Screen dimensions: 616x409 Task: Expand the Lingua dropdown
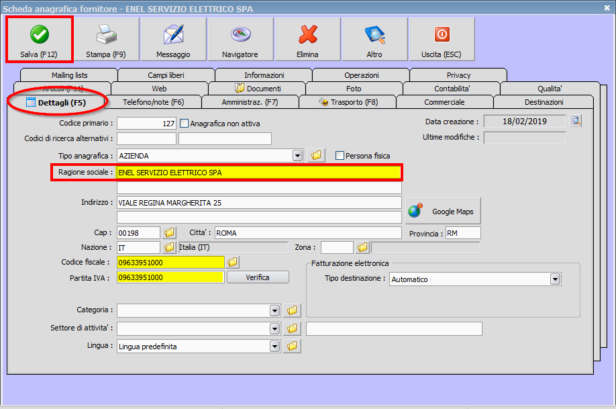275,347
